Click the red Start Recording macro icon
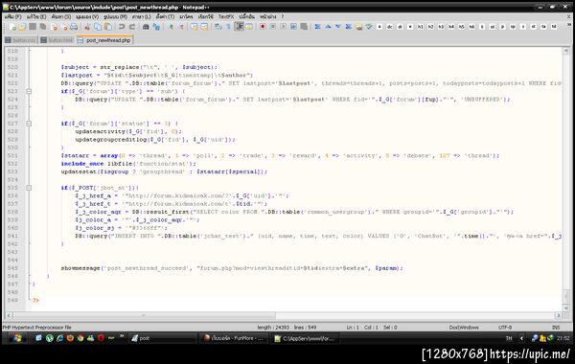575x364 pixels. pos(263,27)
